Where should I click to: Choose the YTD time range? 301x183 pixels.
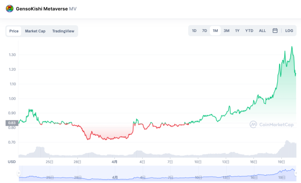[249, 31]
